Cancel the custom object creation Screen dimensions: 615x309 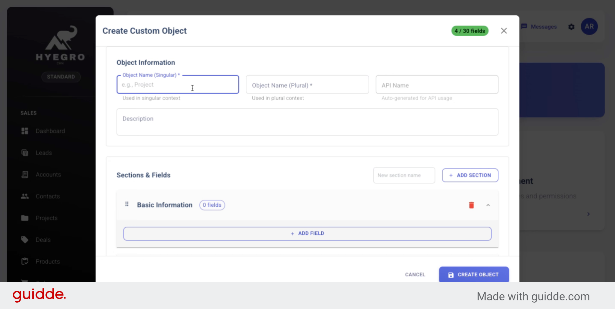(415, 274)
